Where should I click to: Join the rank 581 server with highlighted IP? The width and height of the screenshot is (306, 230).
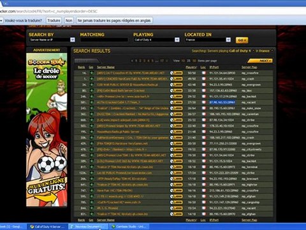tap(176, 102)
